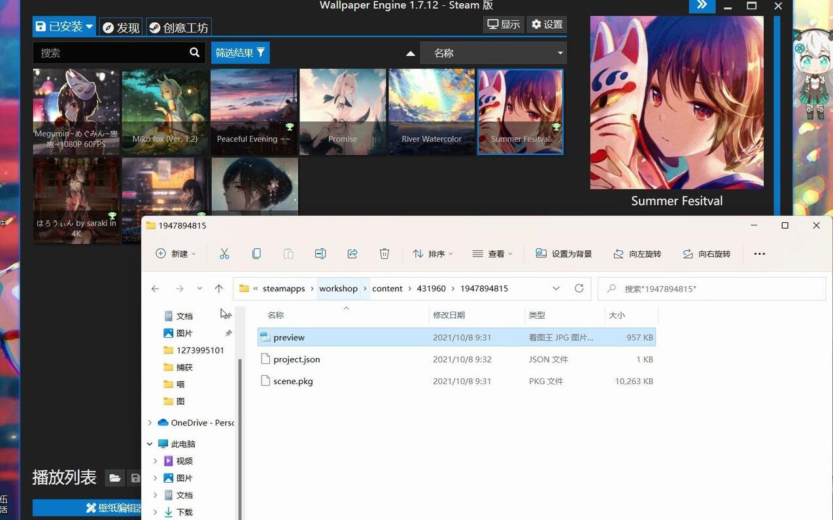Delete the selected file using trash icon
Image resolution: width=833 pixels, height=520 pixels.
pos(384,253)
